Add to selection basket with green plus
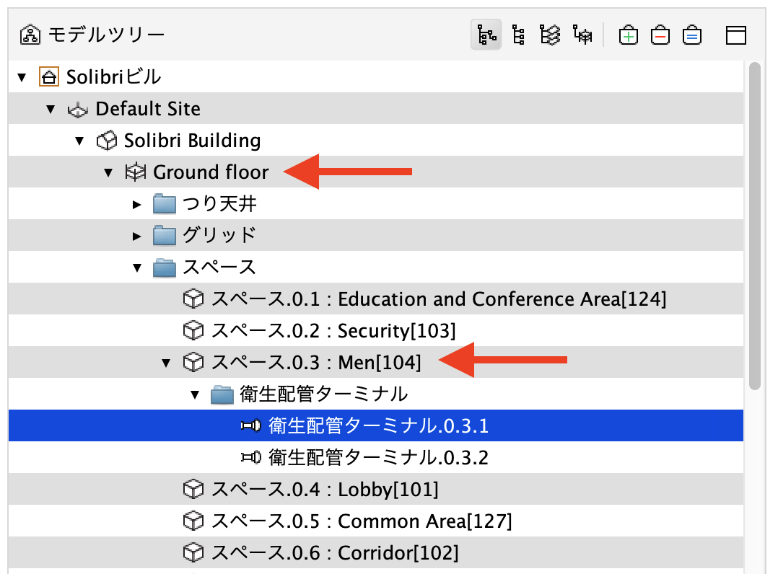The image size is (778, 574). (x=628, y=35)
